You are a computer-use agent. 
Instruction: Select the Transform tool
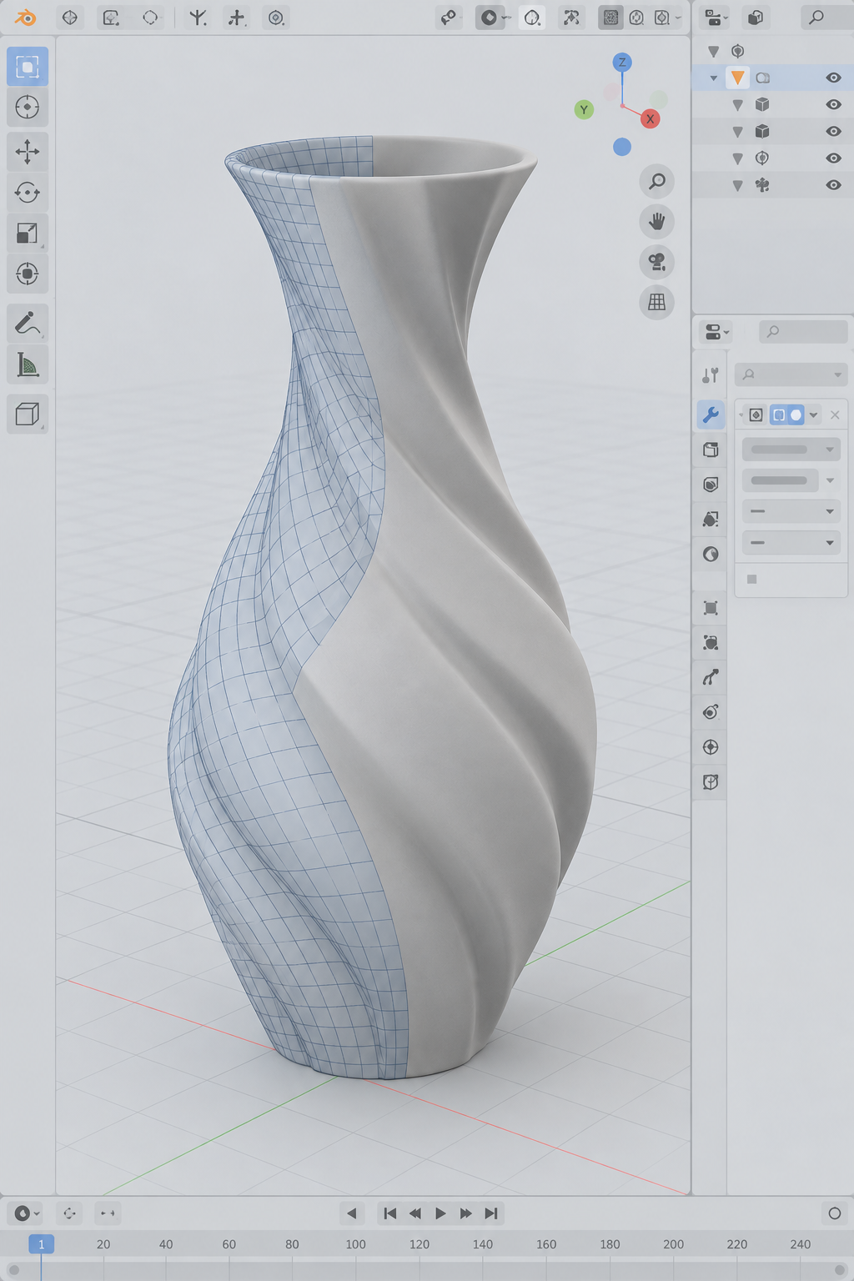28,274
